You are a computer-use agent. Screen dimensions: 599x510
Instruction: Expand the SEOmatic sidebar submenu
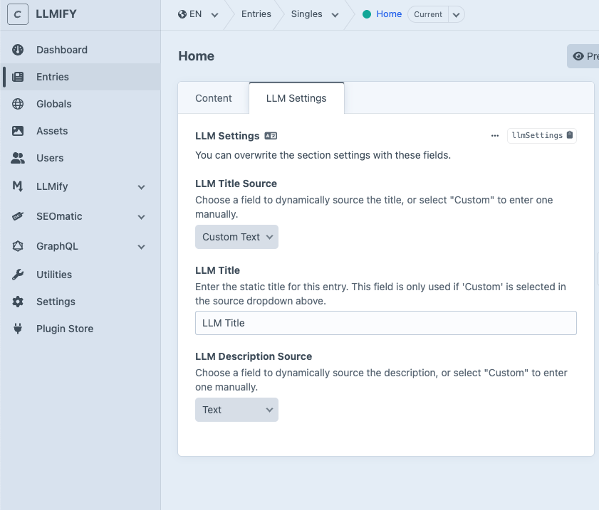coord(141,217)
